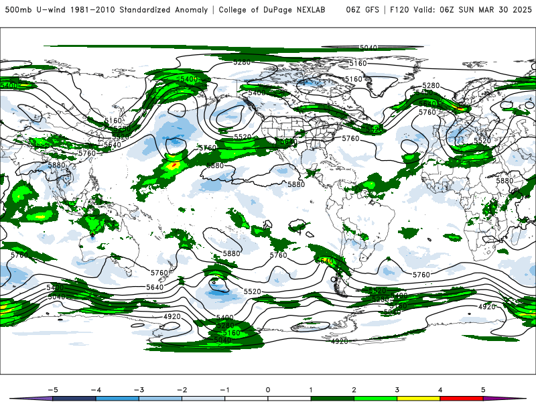Click the 5760 contour label in the South Atlantic
The height and width of the screenshot is (402, 536).
[x=421, y=275]
